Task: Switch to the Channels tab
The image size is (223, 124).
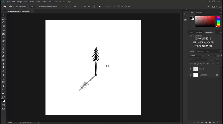Action: (200, 51)
